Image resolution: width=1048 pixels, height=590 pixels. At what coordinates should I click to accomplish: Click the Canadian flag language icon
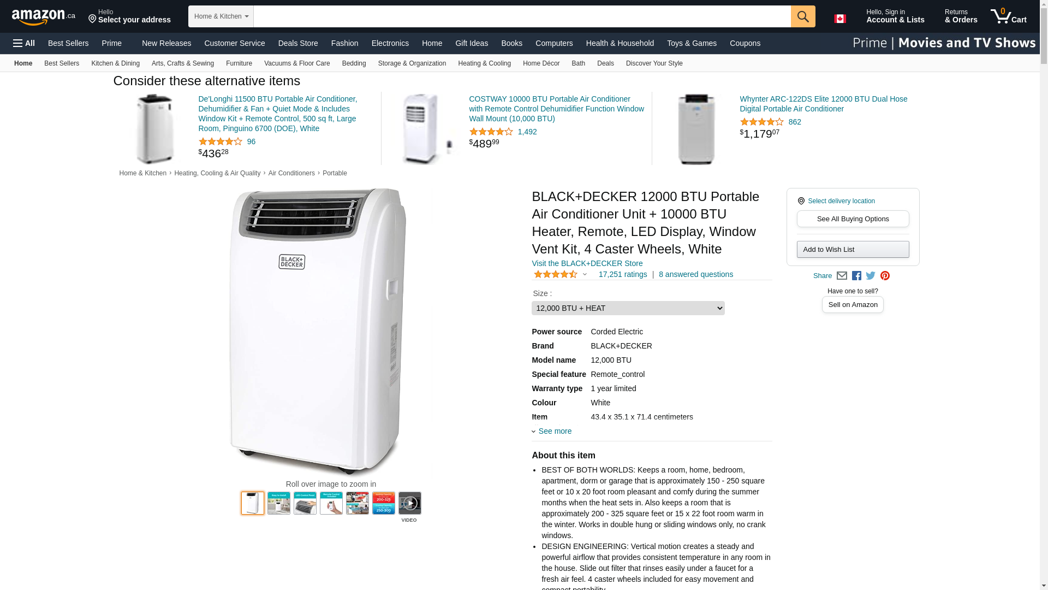[840, 19]
